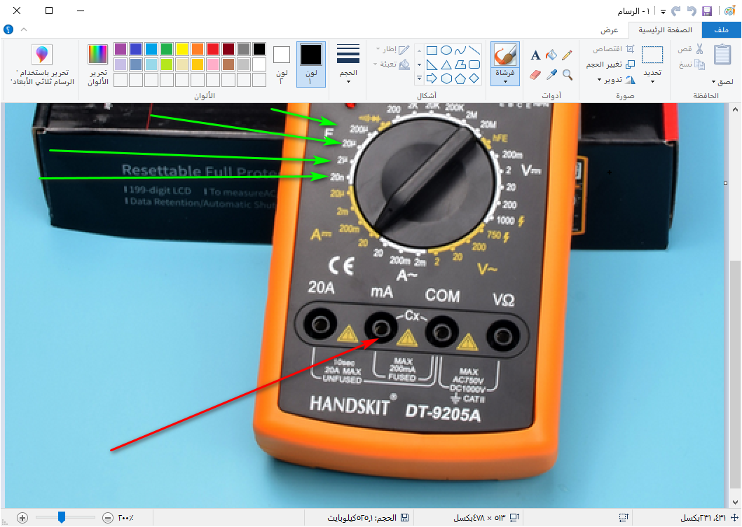Select the Fill with color bucket tool

551,55
